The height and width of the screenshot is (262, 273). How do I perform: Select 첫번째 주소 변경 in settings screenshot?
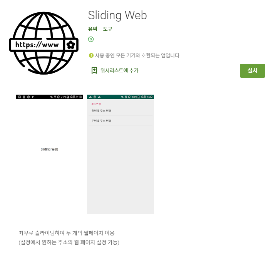point(121,111)
